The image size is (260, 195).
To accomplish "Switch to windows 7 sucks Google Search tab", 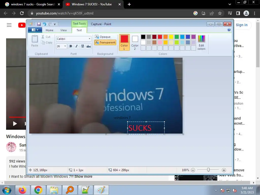I will pos(33,4).
